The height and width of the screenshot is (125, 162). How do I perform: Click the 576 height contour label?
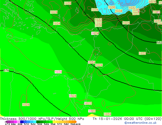point(6,70)
